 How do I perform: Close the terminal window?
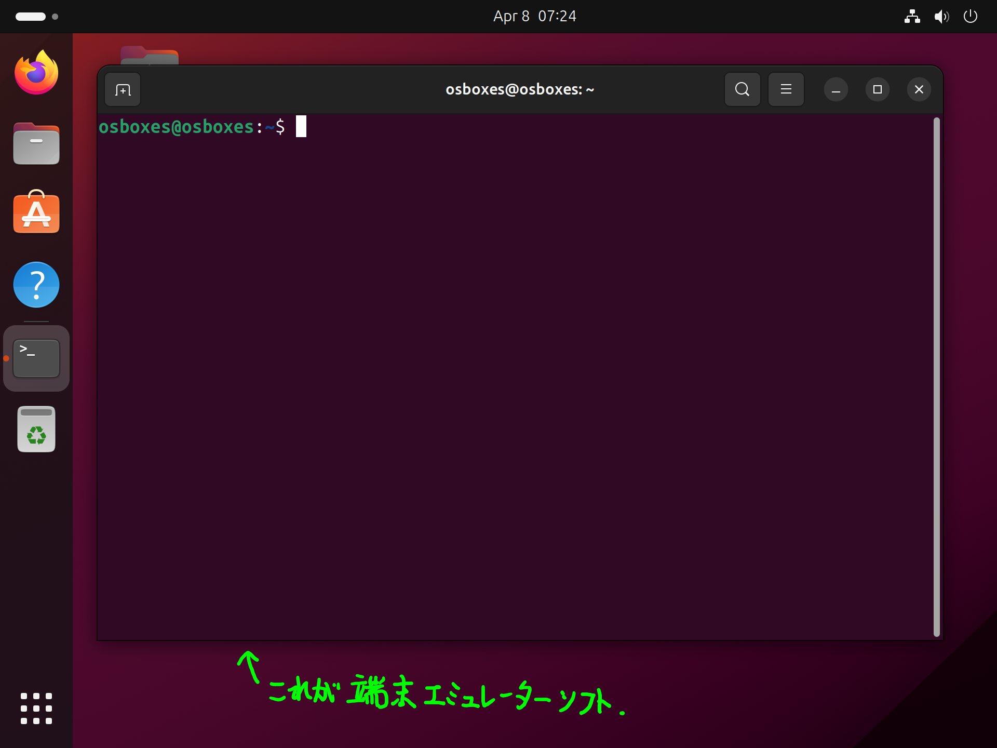point(919,90)
